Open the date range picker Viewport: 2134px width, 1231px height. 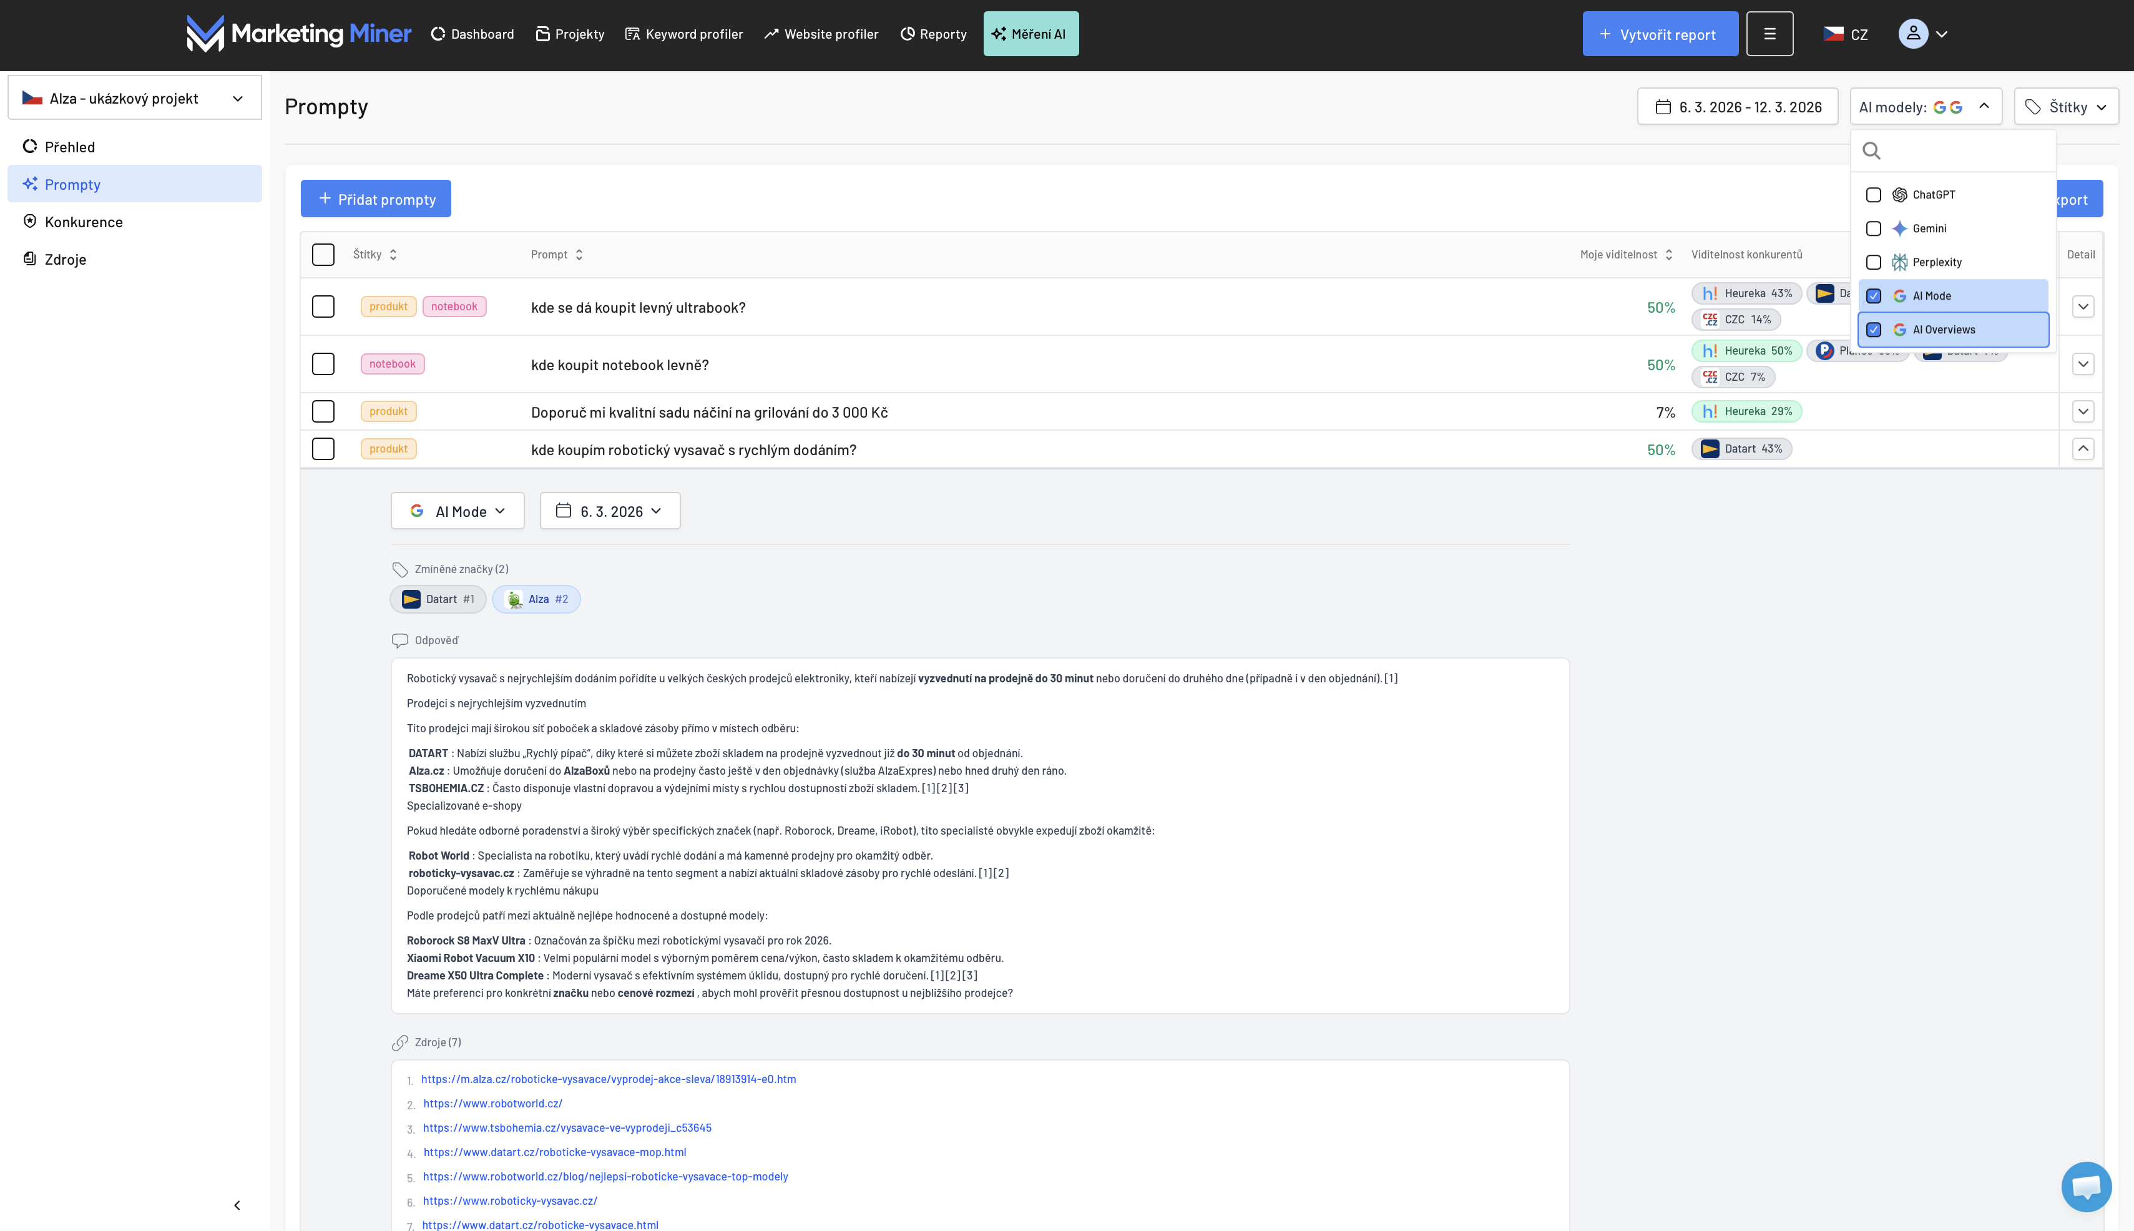pyautogui.click(x=1737, y=107)
